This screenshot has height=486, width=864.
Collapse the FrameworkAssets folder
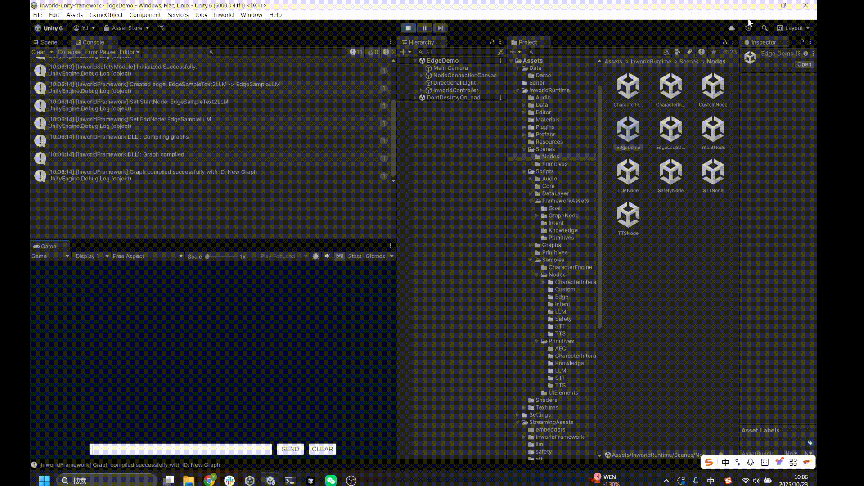[531, 201]
